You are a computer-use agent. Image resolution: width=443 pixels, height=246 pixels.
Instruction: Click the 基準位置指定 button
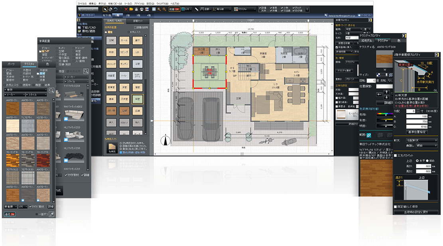pos(416,132)
